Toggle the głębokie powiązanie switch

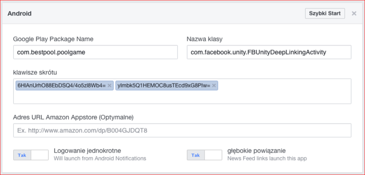(x=204, y=155)
